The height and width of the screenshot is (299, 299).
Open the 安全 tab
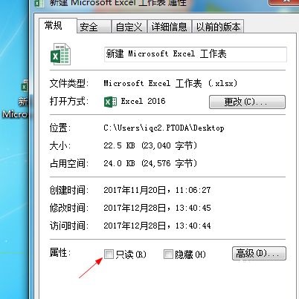(94, 27)
